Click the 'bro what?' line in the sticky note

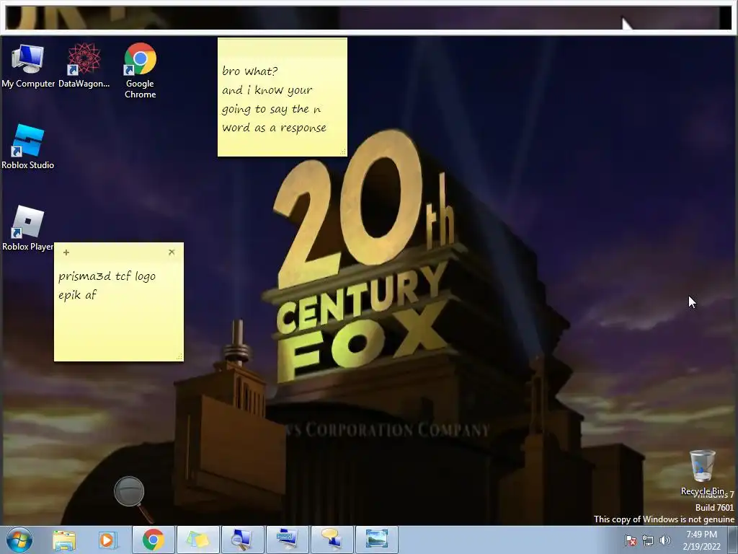(x=250, y=71)
